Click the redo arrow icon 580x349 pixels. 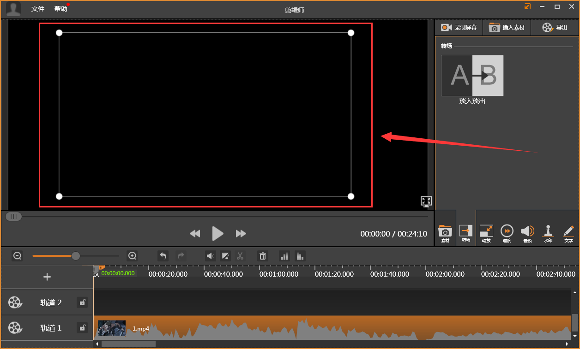coord(181,256)
